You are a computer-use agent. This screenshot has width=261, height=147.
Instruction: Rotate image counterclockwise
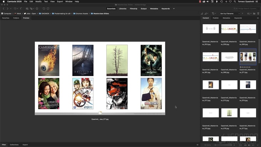point(44,9)
